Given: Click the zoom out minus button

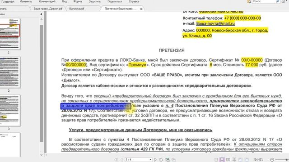Looking at the screenshot, I should (x=272, y=160).
